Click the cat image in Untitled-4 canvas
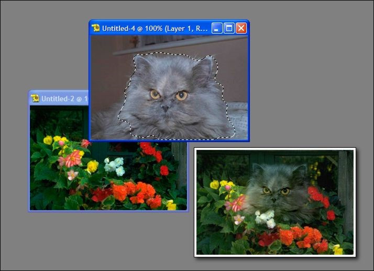 [169, 88]
